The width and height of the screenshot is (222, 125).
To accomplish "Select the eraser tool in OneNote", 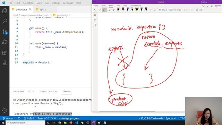I will pos(118,9).
